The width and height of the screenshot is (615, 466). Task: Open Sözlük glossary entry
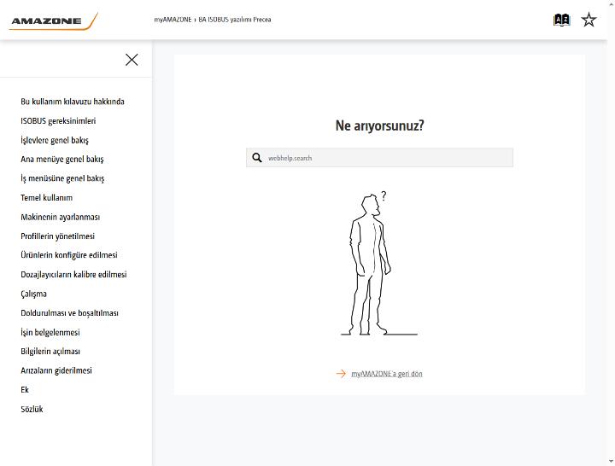point(32,409)
